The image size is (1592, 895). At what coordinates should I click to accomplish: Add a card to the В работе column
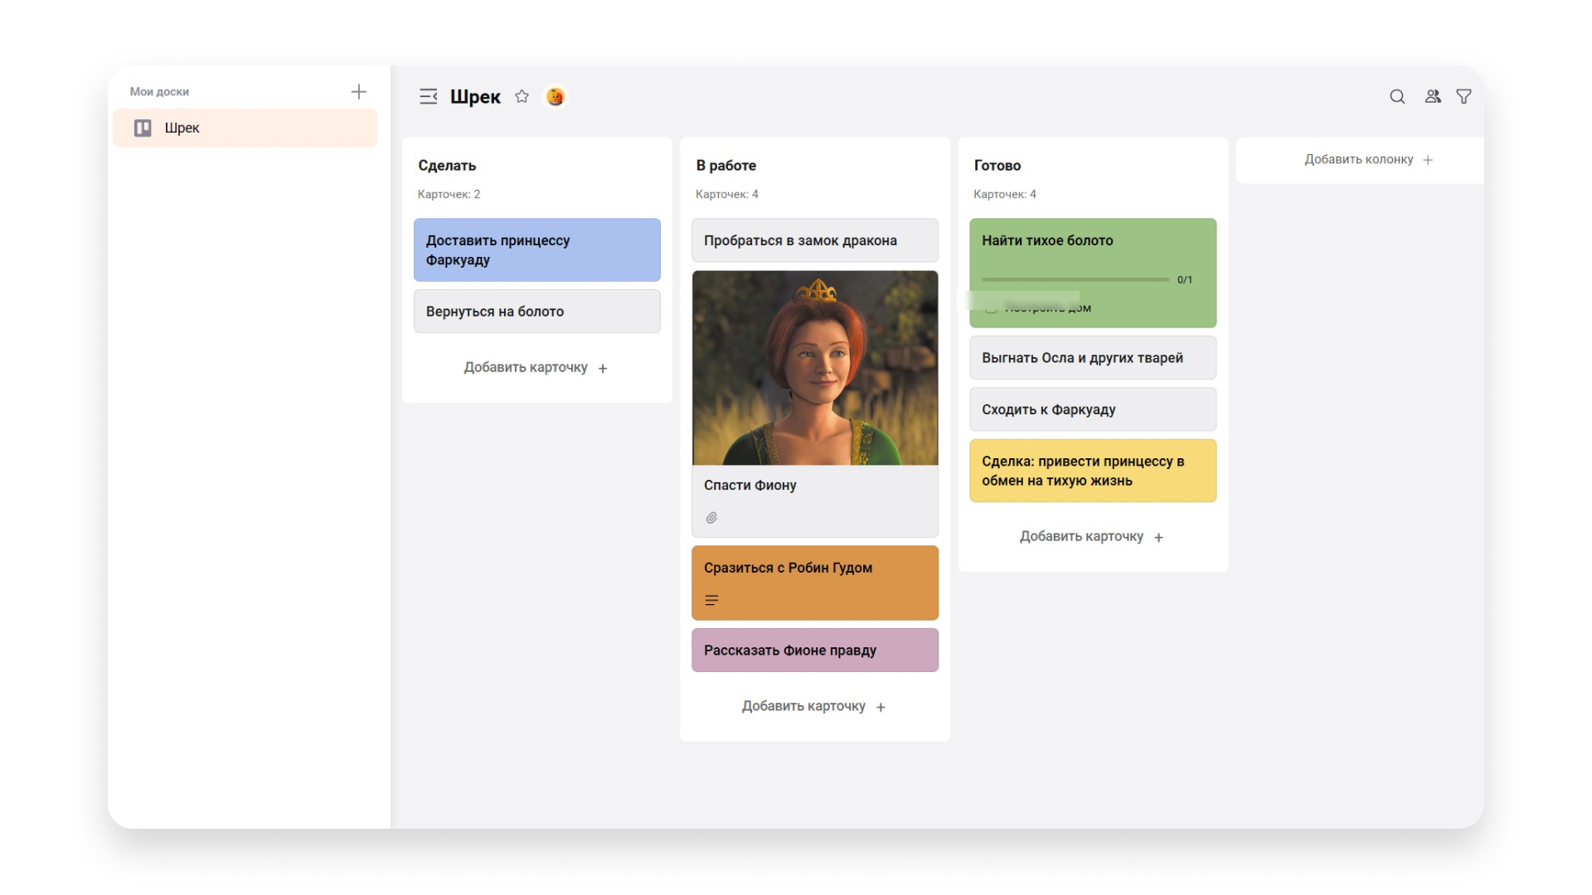click(814, 707)
